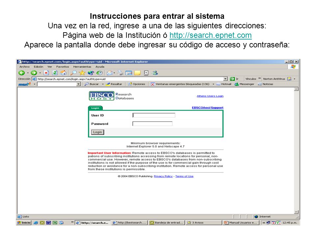Open the blocked pop-ups dropdown arrow
Screen dimensions: 316x237
pos(213,84)
